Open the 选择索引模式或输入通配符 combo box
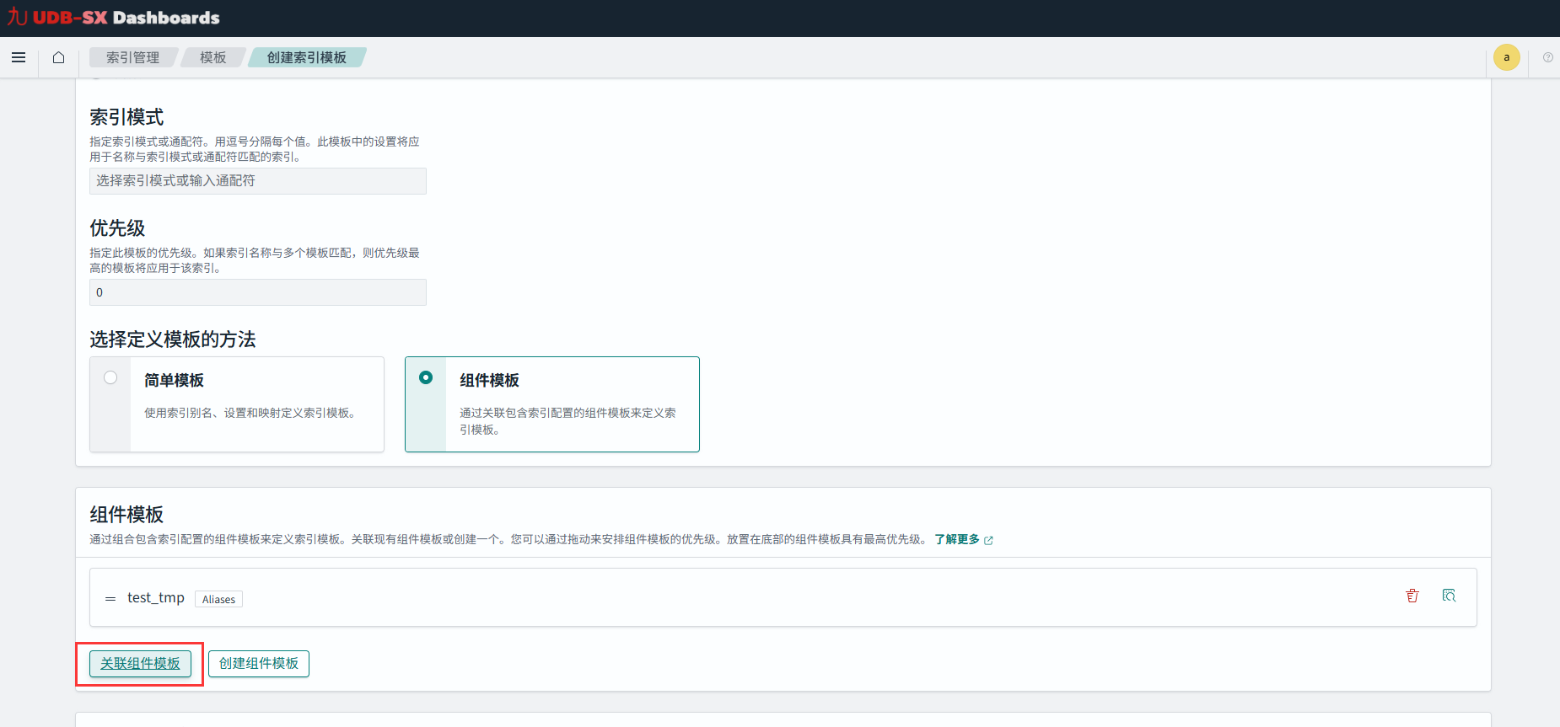This screenshot has height=727, width=1560. pyautogui.click(x=258, y=181)
